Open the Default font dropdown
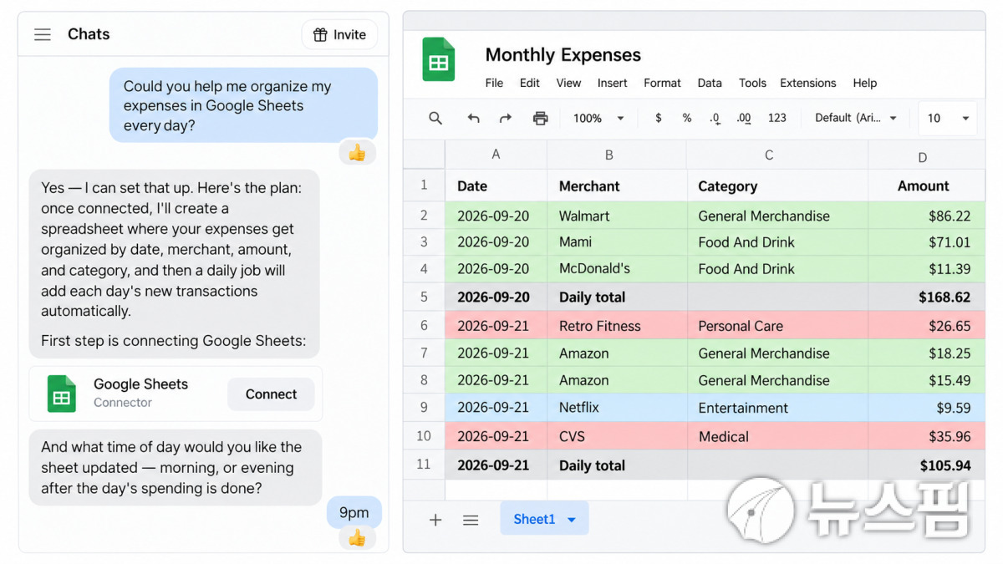 [857, 118]
